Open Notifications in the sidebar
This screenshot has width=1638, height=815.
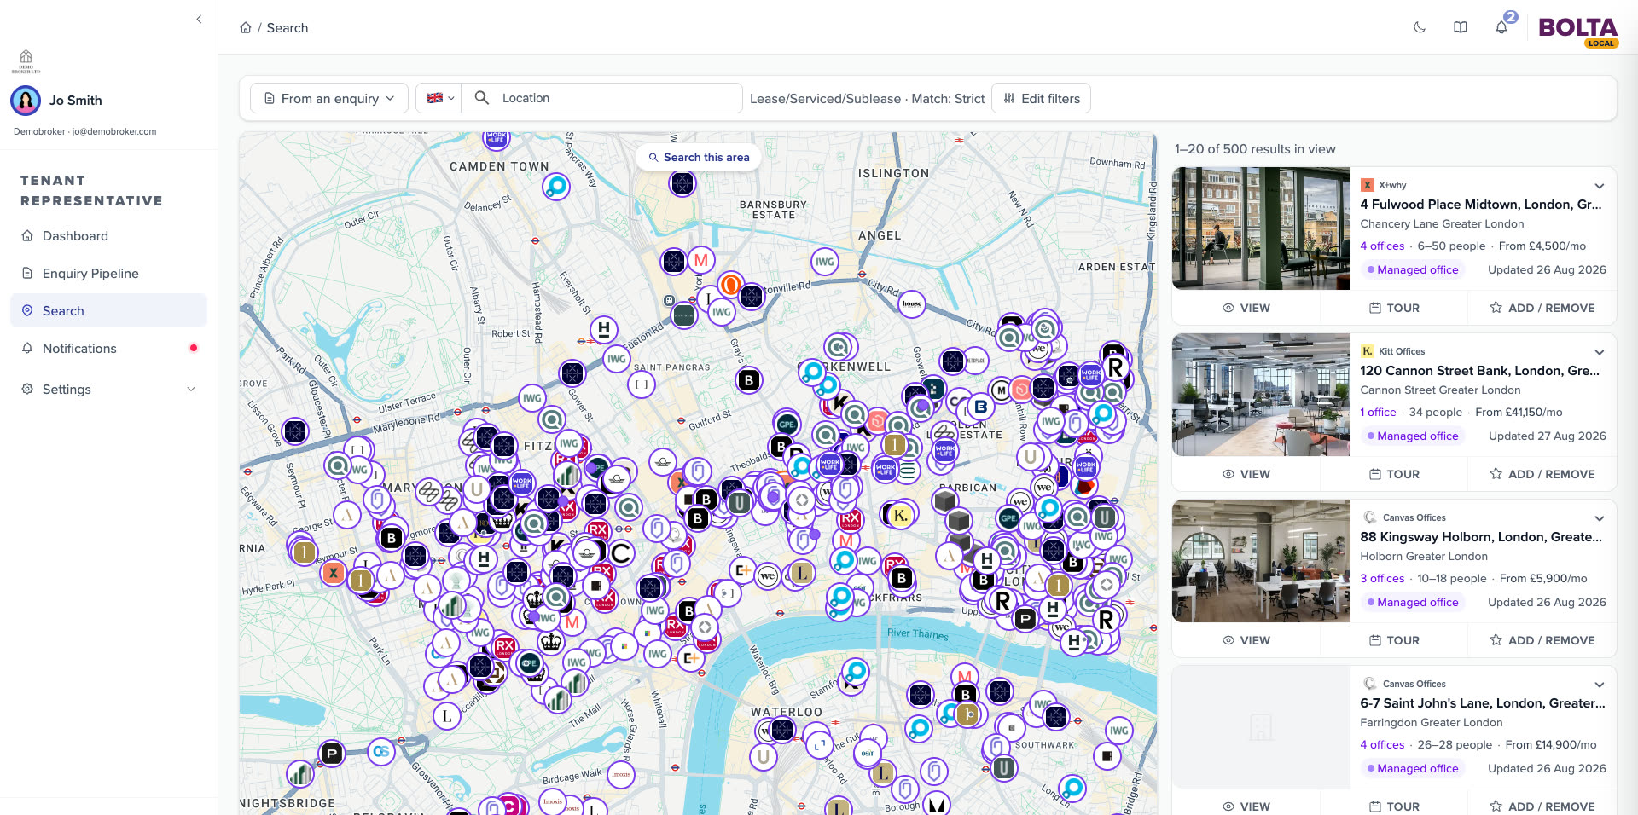click(x=108, y=349)
